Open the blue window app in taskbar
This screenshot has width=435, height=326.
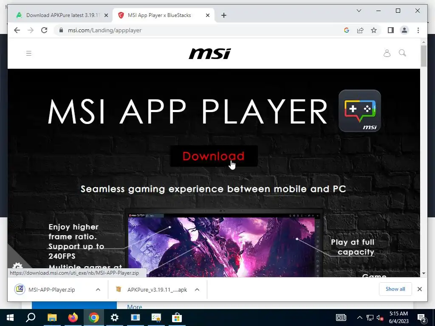[136, 318]
